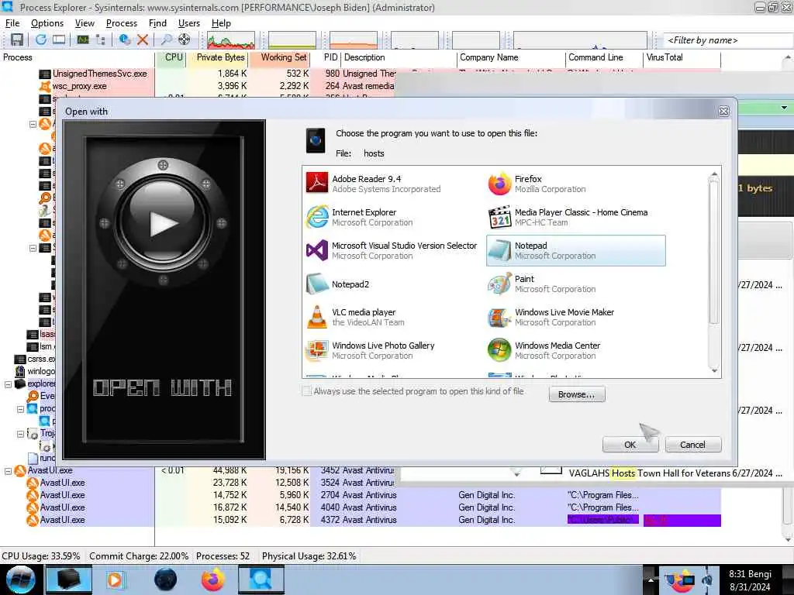Collapse the explorer process tree node

pyautogui.click(x=8, y=384)
